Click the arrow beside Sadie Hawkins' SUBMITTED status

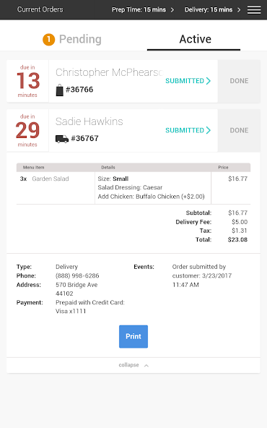click(x=209, y=130)
